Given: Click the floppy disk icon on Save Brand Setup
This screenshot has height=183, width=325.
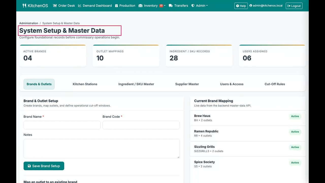Looking at the screenshot, I should (x=29, y=166).
